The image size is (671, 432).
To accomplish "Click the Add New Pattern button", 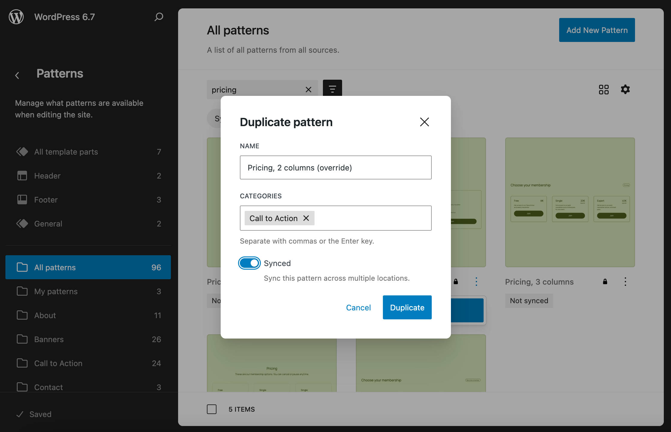I will (596, 30).
